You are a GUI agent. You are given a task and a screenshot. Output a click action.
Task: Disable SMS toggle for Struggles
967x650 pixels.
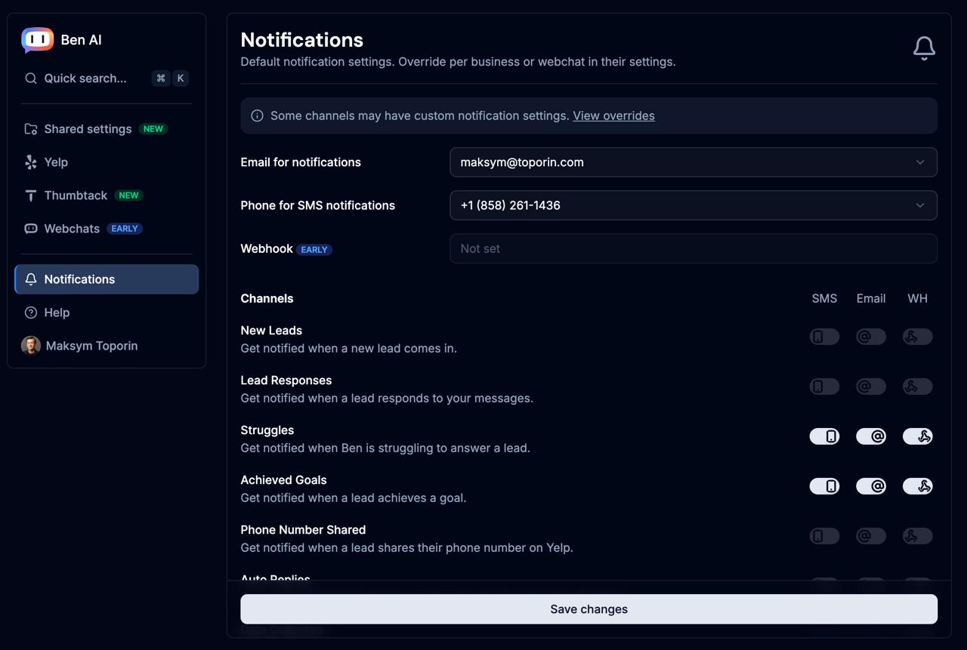[824, 436]
